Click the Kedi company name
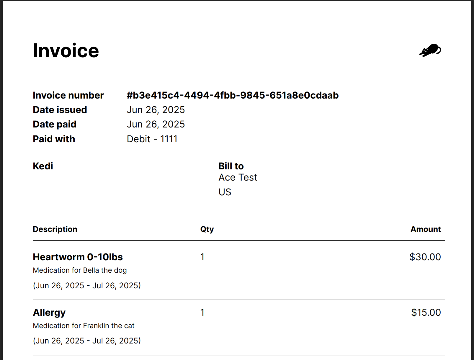This screenshot has height=360, width=474. click(43, 166)
